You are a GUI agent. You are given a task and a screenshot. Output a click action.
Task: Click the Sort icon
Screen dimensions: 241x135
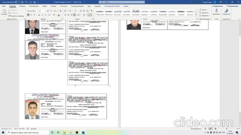point(88,11)
